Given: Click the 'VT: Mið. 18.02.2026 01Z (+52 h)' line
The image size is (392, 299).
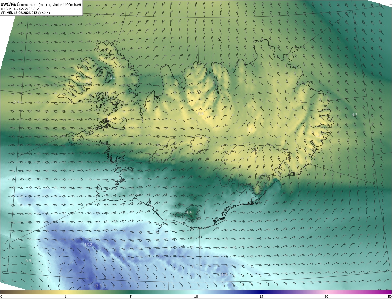Looking at the screenshot, I should pos(25,13).
